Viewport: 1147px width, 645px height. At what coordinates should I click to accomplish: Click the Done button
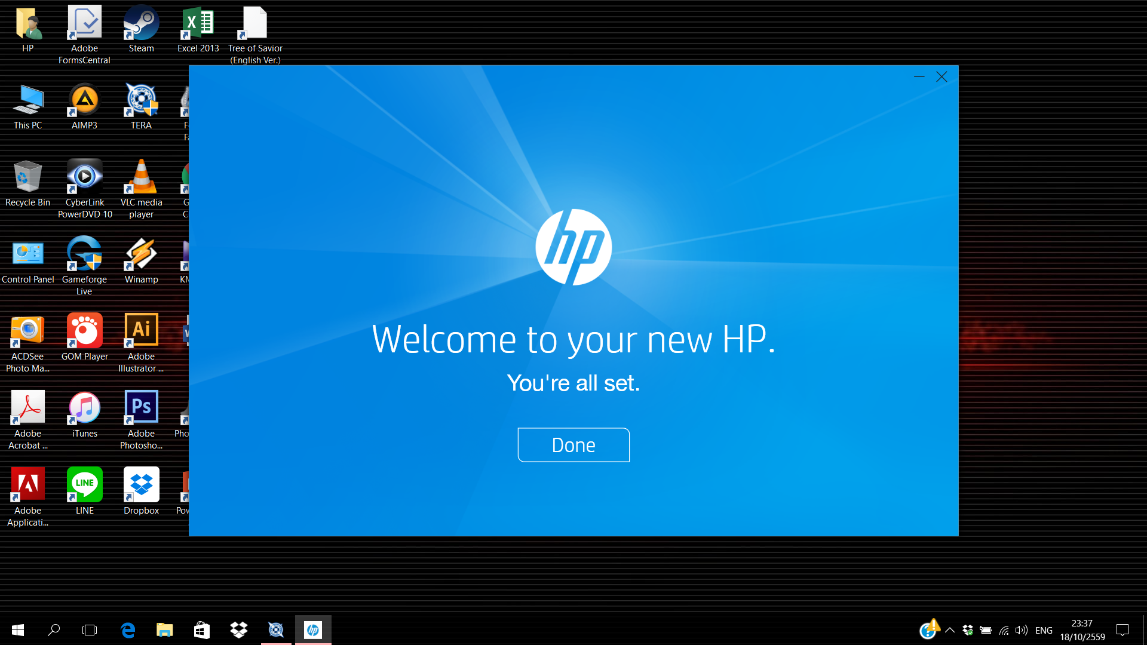click(573, 445)
